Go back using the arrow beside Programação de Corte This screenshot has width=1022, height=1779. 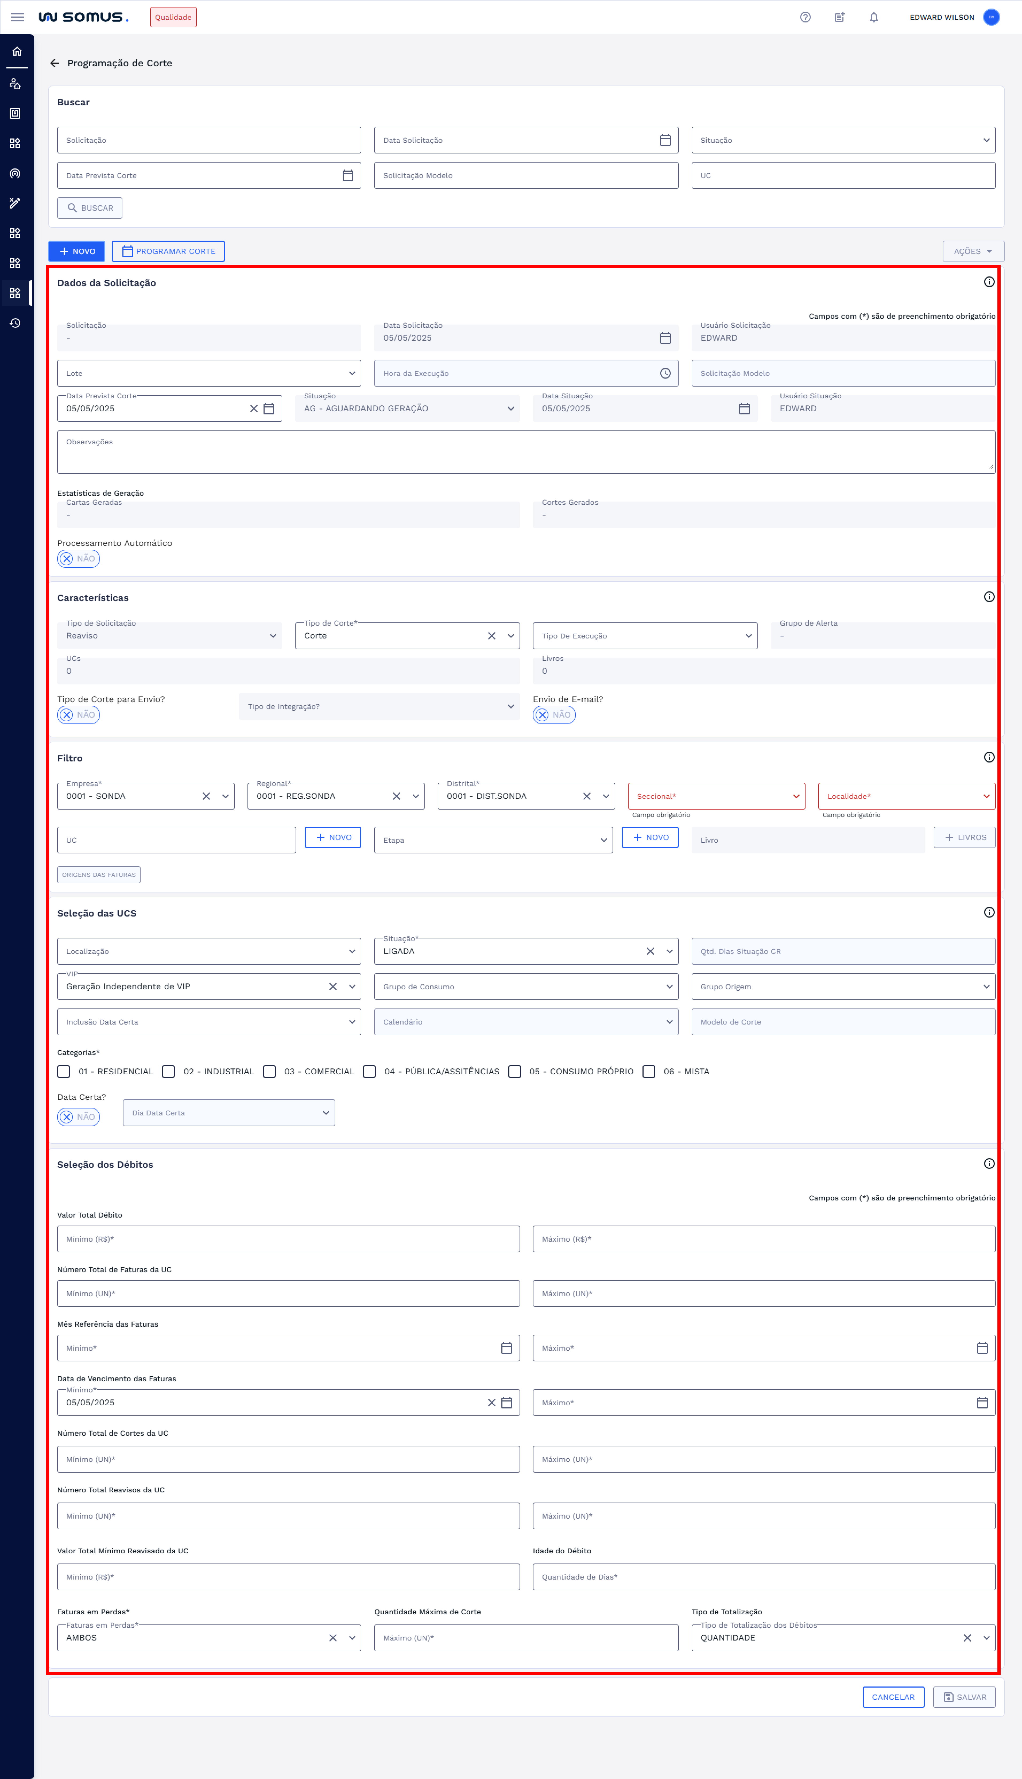tap(55, 63)
